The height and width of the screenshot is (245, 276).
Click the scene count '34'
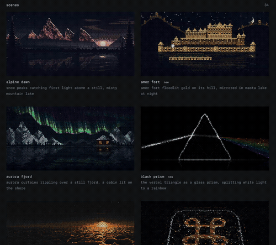tap(267, 5)
